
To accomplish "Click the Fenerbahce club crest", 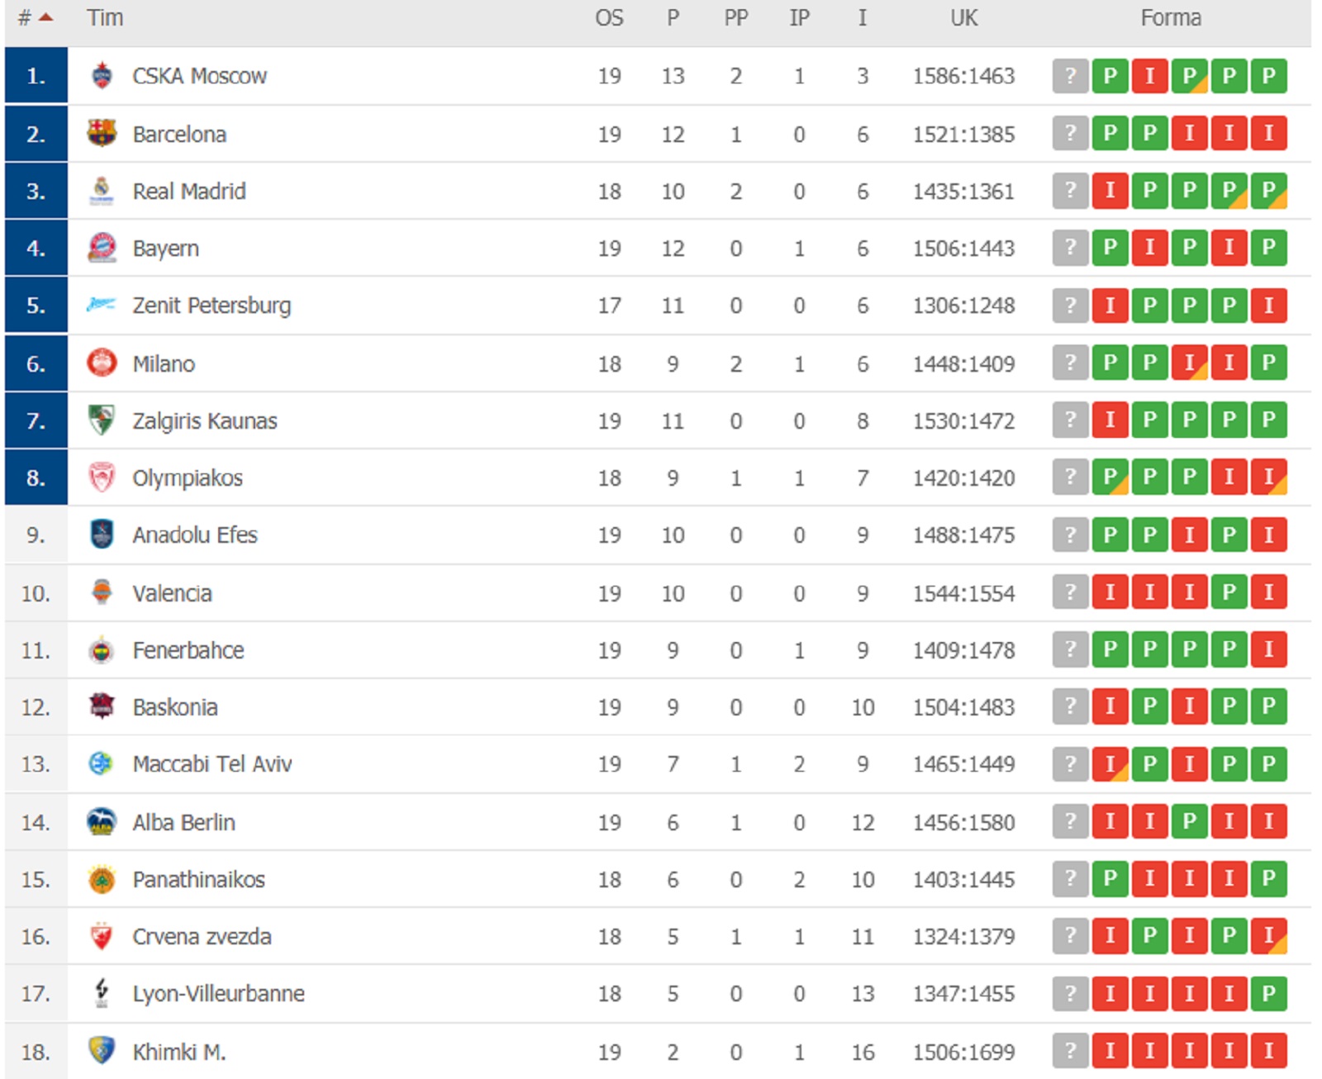I will tap(102, 650).
